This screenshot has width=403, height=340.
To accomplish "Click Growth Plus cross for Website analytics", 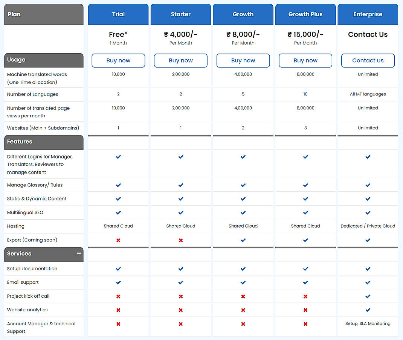I will pyautogui.click(x=305, y=310).
